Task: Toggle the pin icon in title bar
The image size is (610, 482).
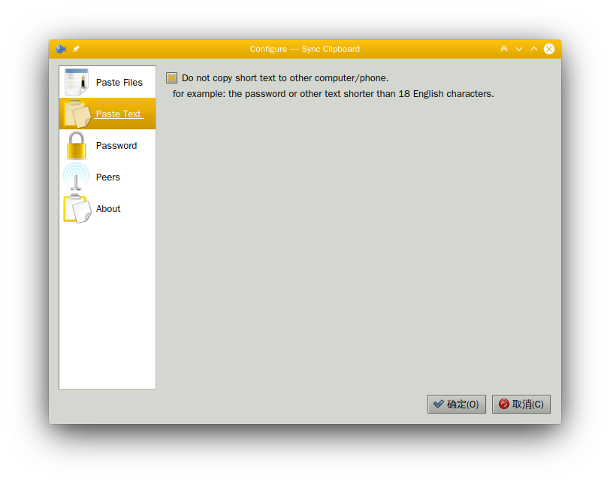Action: (x=76, y=49)
